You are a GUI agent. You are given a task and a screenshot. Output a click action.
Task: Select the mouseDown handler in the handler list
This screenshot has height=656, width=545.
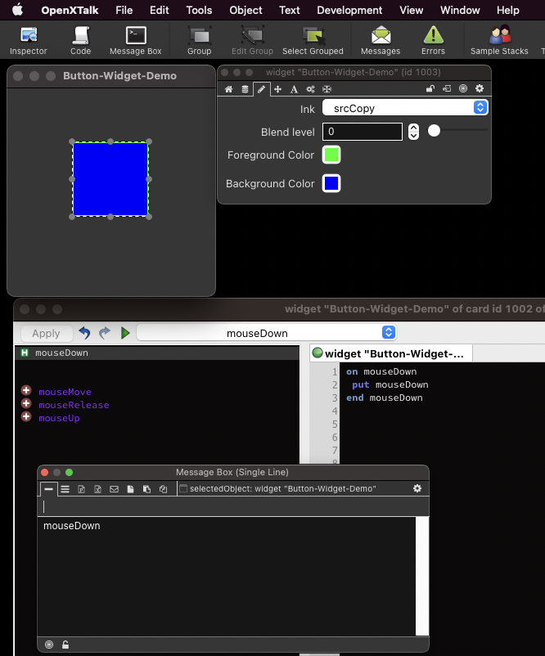[x=157, y=353]
